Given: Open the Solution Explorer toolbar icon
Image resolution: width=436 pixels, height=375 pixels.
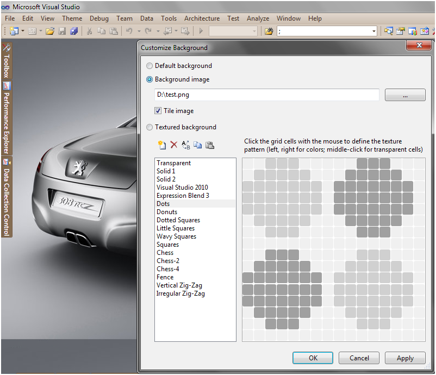Looking at the screenshot, I should [x=389, y=31].
